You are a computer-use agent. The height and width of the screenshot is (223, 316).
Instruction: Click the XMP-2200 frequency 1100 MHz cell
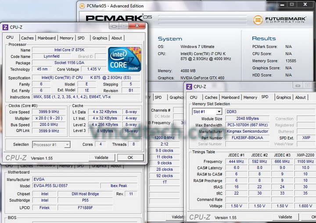point(305,161)
